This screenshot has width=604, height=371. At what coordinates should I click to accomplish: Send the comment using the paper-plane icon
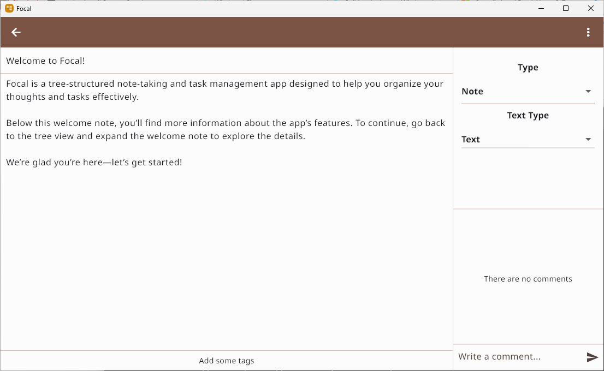click(x=593, y=357)
